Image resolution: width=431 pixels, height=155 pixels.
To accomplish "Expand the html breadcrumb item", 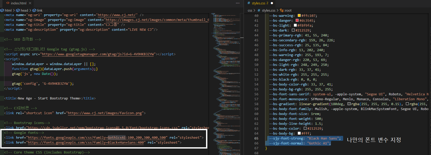I will click(8, 10).
